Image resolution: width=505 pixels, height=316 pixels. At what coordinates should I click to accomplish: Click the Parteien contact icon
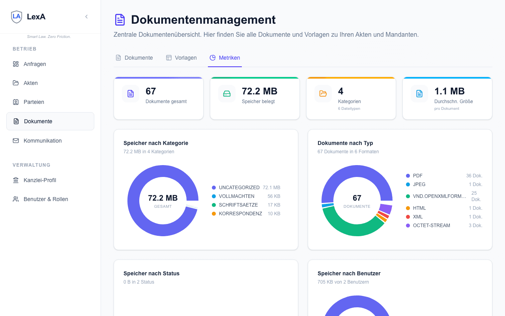(16, 102)
